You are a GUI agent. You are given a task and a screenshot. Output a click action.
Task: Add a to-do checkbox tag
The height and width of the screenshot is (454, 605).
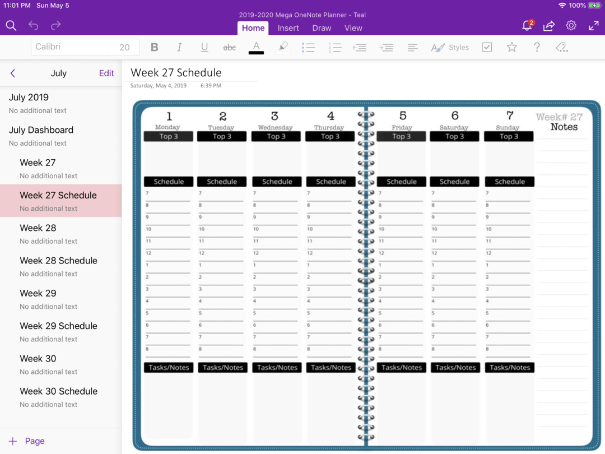pos(487,48)
